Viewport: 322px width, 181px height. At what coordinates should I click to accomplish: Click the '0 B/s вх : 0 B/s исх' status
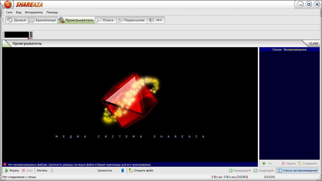(230, 177)
